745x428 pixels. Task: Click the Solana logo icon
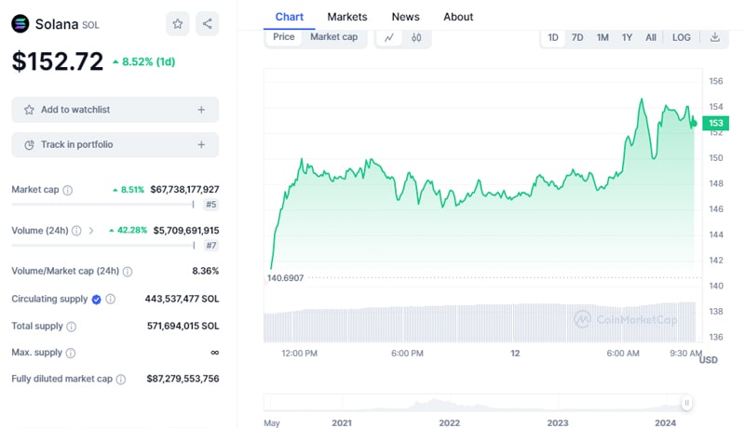tap(20, 23)
